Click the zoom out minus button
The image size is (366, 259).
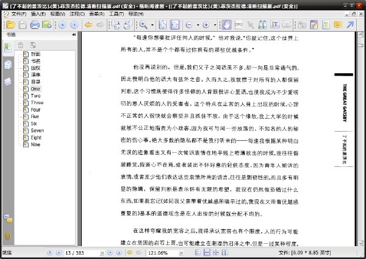point(189,25)
